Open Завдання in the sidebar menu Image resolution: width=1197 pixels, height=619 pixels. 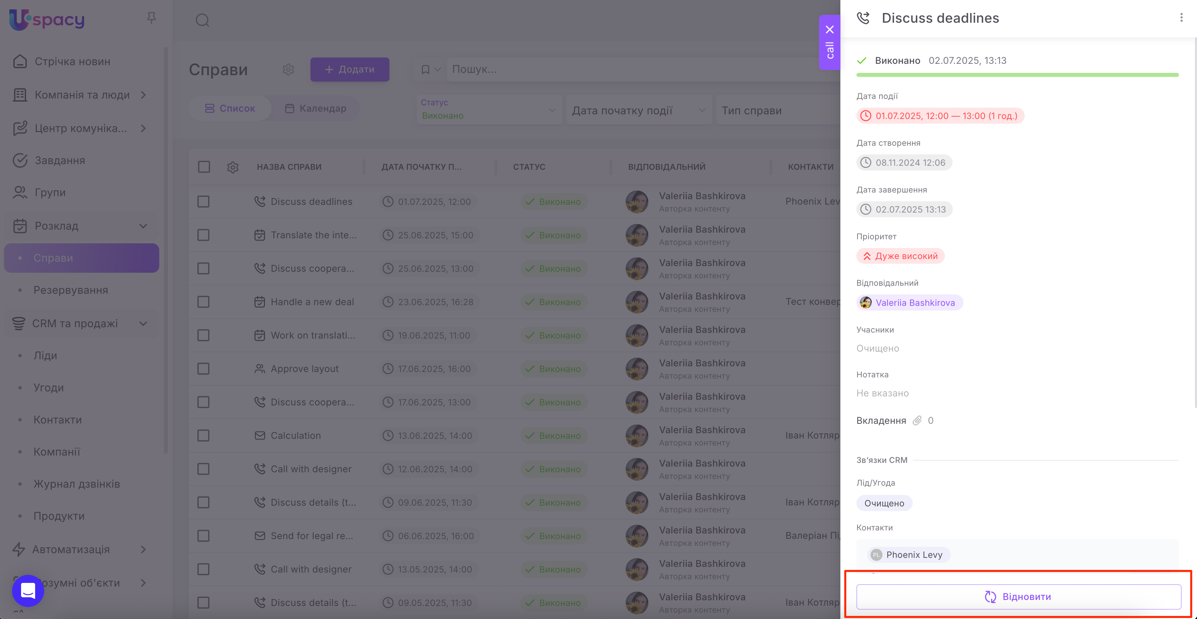60,161
